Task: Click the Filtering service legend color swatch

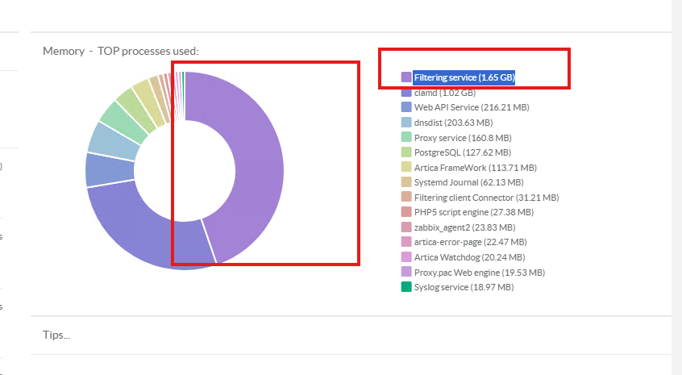Action: 406,77
